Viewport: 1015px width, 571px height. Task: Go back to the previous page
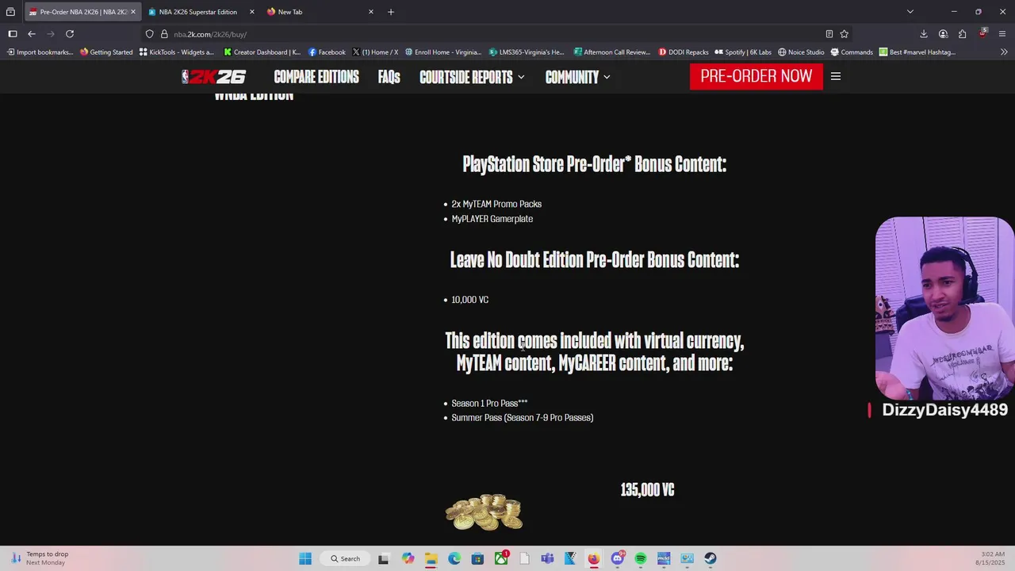(32, 34)
